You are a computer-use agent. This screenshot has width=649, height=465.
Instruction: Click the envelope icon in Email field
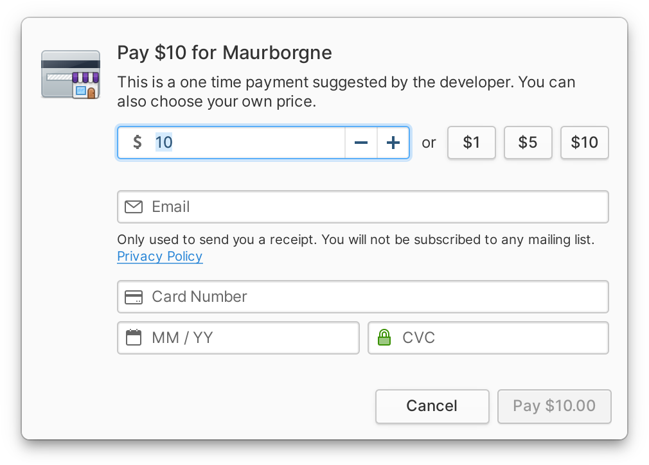(133, 207)
